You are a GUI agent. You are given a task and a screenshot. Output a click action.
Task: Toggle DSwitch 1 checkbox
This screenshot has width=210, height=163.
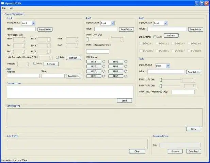[141, 43]
